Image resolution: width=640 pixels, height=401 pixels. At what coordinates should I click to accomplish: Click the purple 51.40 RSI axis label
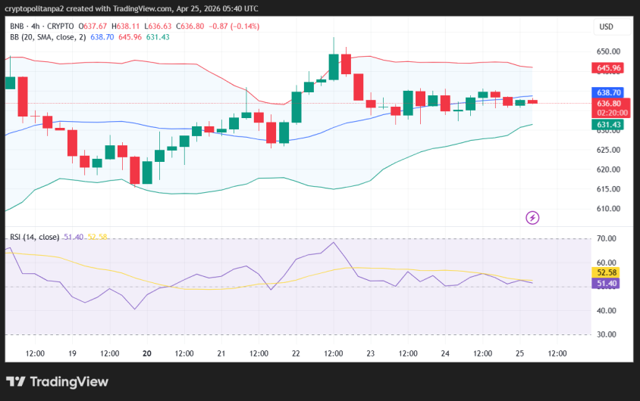point(609,284)
